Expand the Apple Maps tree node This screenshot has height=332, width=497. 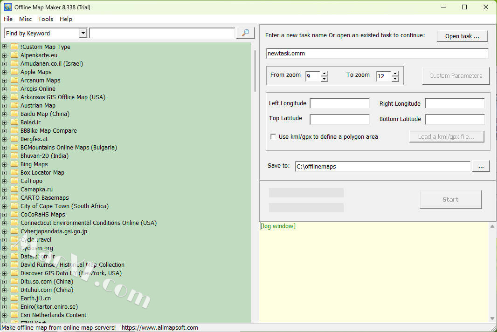(x=5, y=72)
